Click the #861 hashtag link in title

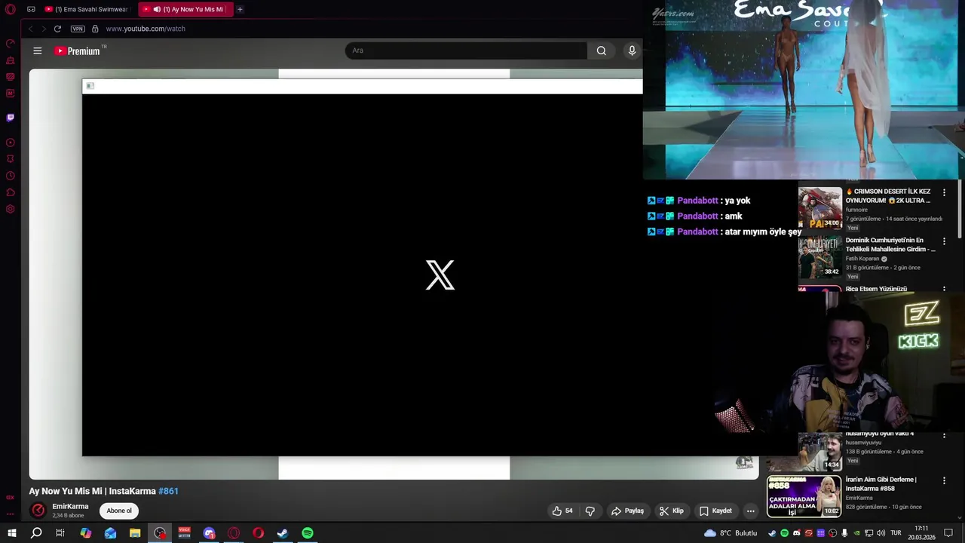point(168,491)
